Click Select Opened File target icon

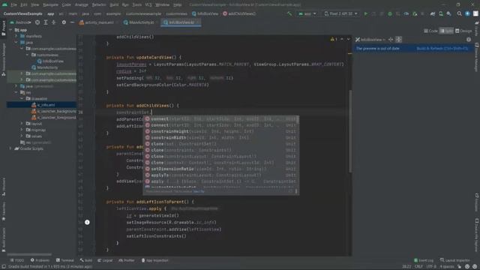click(x=37, y=22)
